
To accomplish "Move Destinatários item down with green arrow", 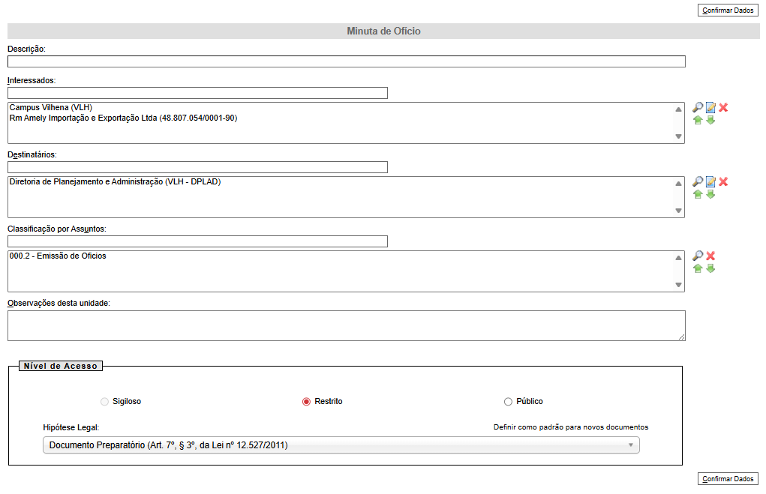I will tap(710, 194).
